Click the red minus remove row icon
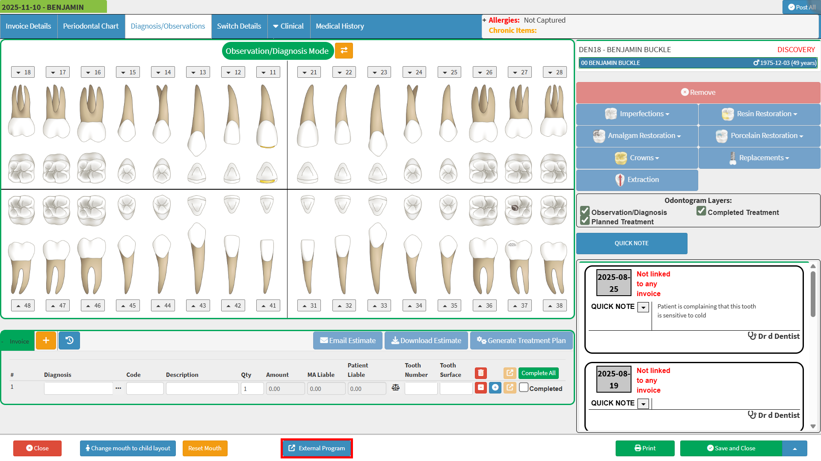Viewport: 821px width, 461px height. pyautogui.click(x=480, y=388)
